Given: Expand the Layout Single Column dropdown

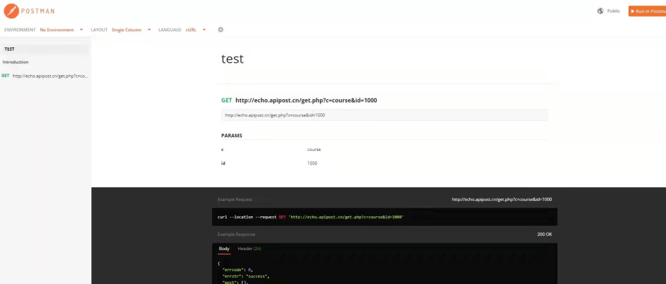Looking at the screenshot, I should (x=129, y=30).
